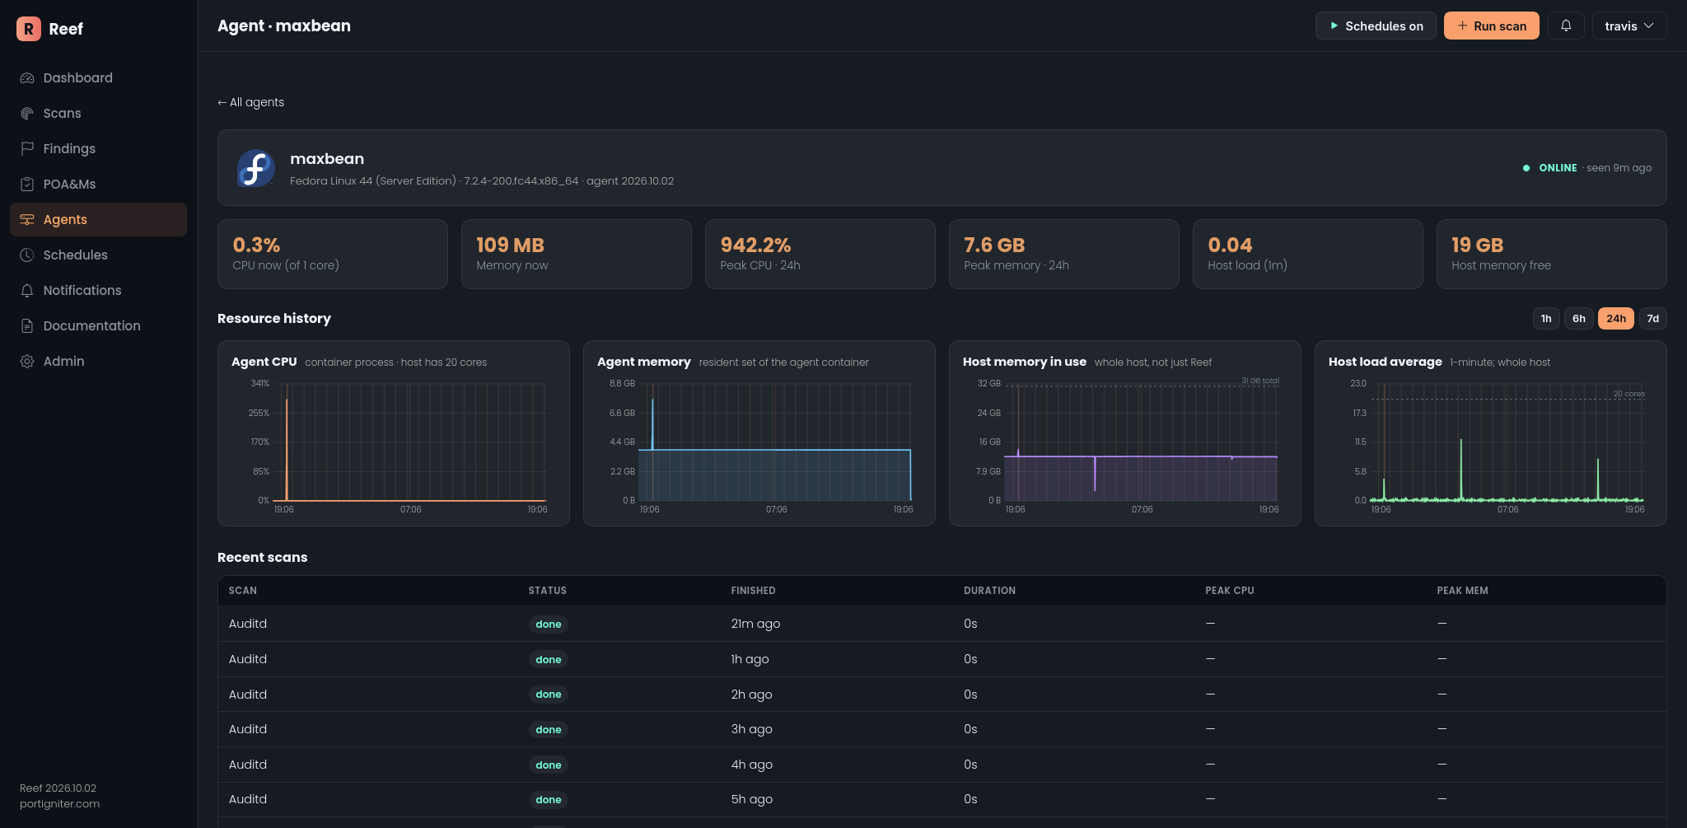The width and height of the screenshot is (1687, 828).
Task: Open Documentation in the sidebar
Action: click(x=98, y=326)
